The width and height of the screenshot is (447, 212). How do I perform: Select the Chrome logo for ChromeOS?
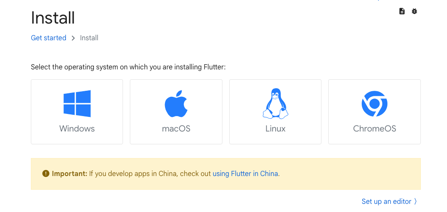click(x=374, y=104)
